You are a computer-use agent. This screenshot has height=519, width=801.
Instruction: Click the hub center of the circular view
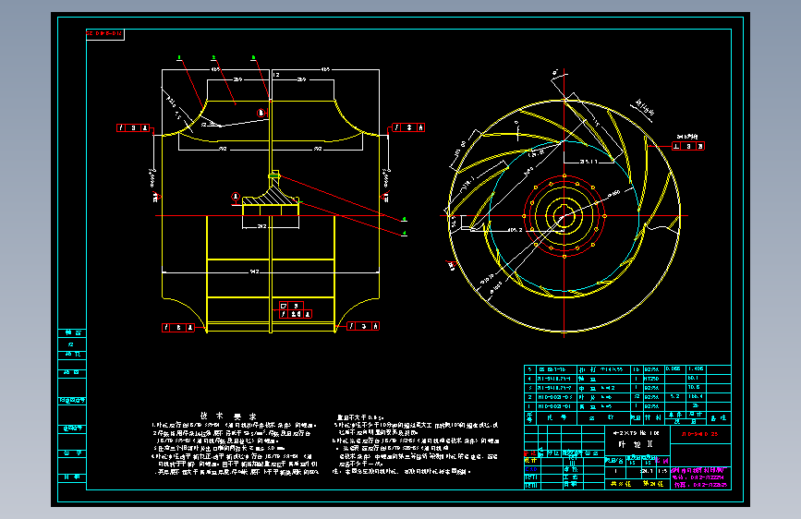pos(564,215)
